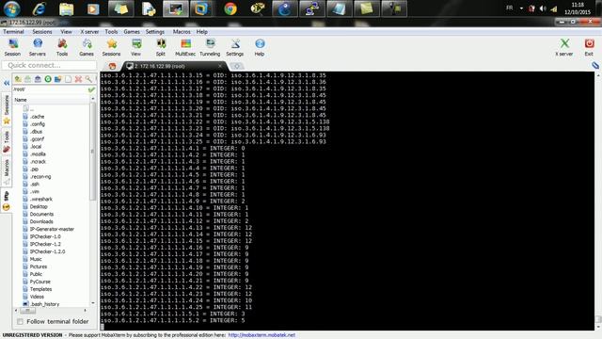Open the Help toolbar icon
602x339 pixels.
point(260,47)
